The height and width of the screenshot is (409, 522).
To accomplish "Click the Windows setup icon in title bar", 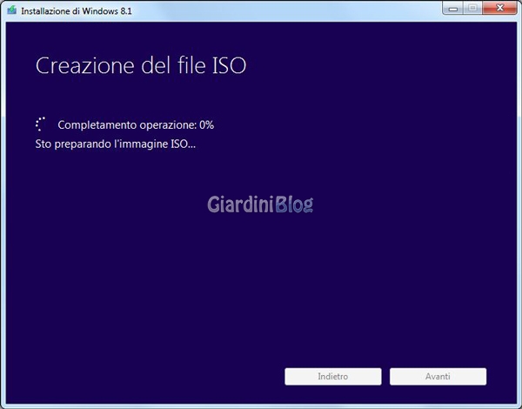I will 11,10.
